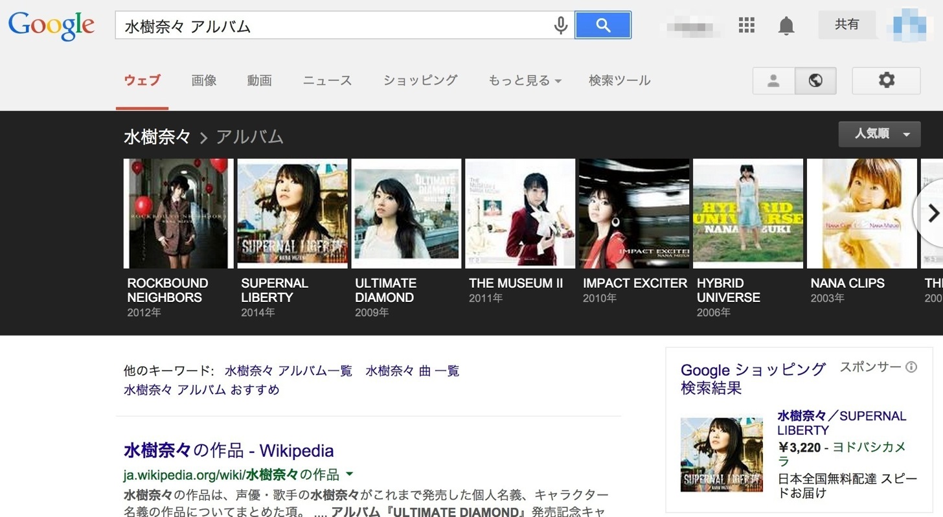Viewport: 943px width, 517px height.
Task: Click the HYBRID UNIVERSE title text
Action: tap(729, 290)
